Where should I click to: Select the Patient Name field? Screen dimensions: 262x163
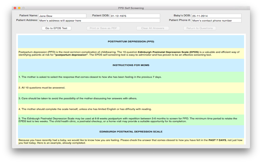(x=63, y=16)
